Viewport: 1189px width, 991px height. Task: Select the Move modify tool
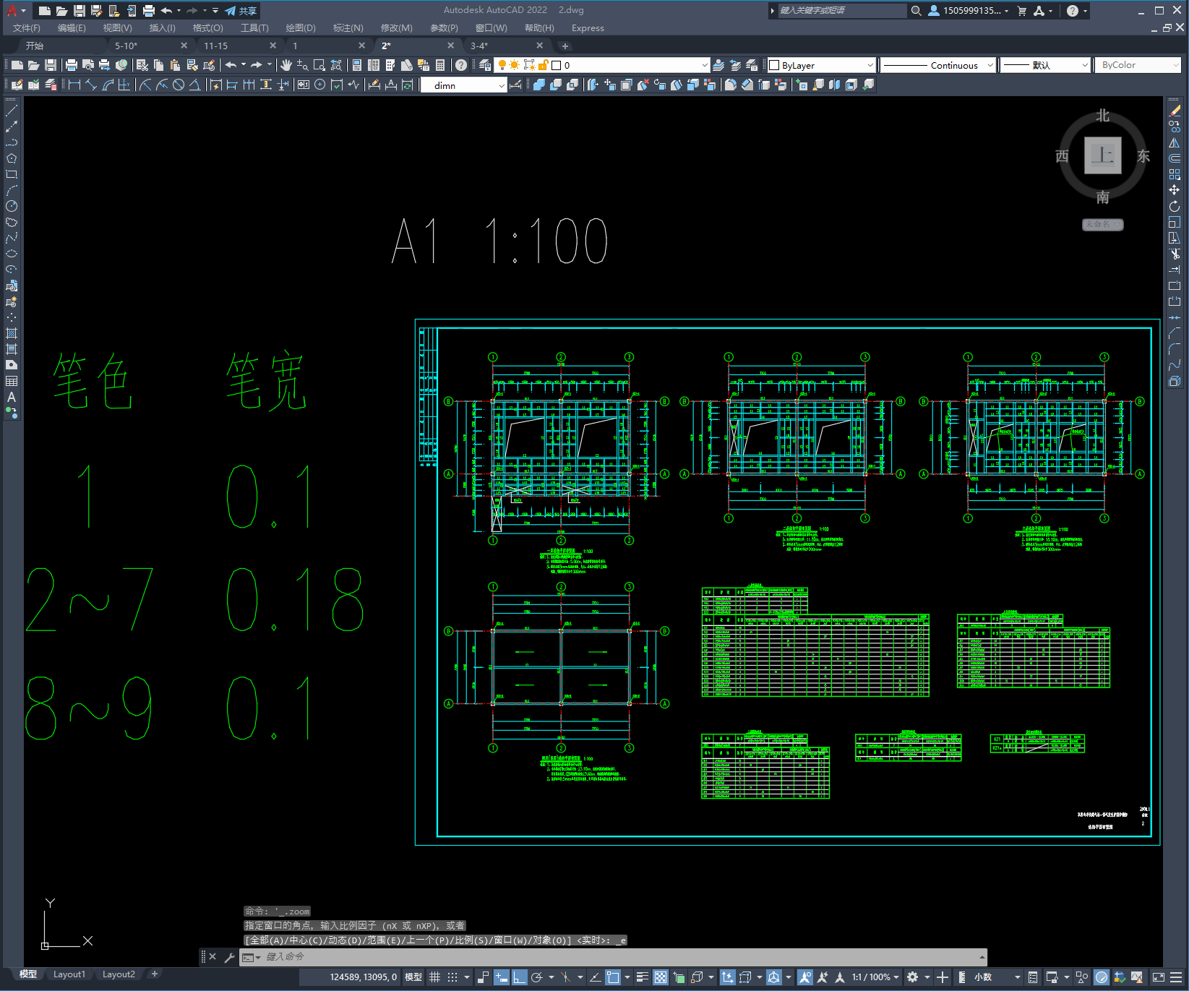1175,190
